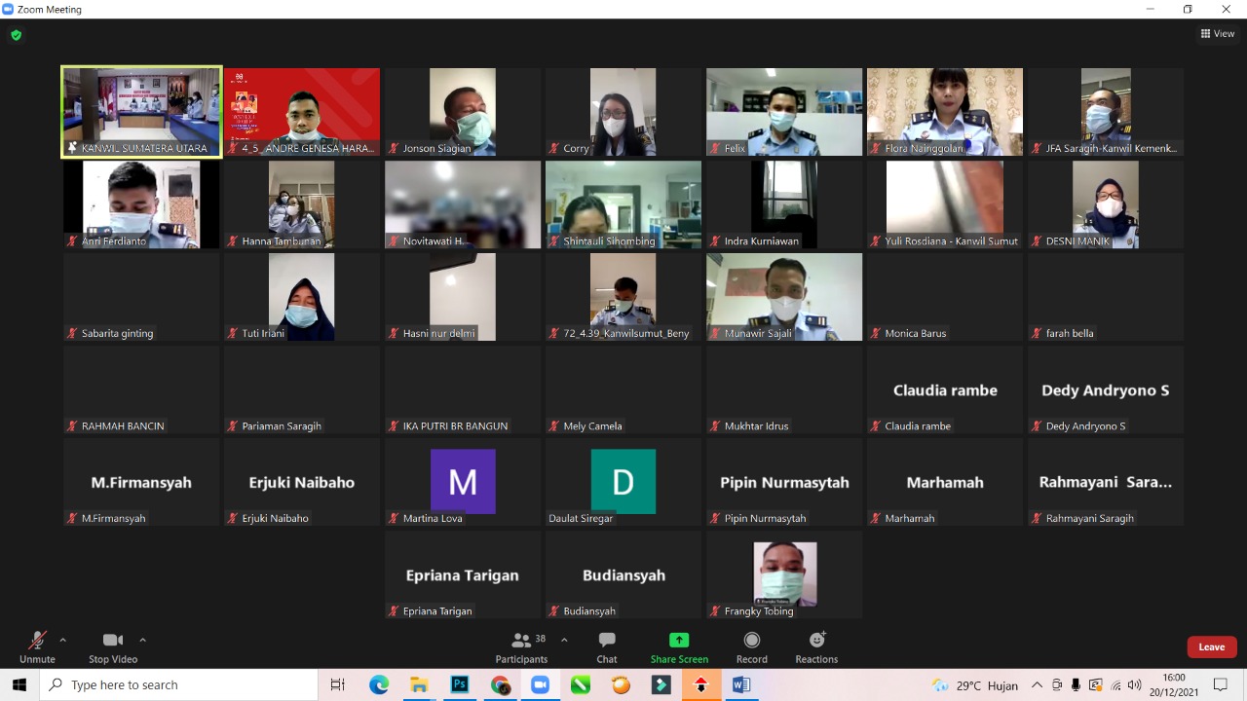The image size is (1247, 701).
Task: Open the Participants list
Action: pos(522,646)
